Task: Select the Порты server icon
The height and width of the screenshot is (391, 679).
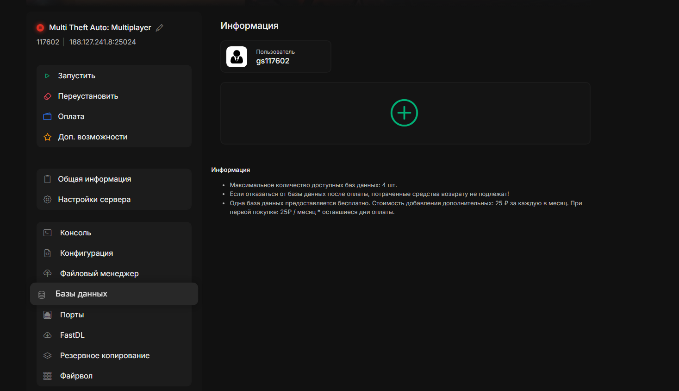Action: tap(47, 315)
